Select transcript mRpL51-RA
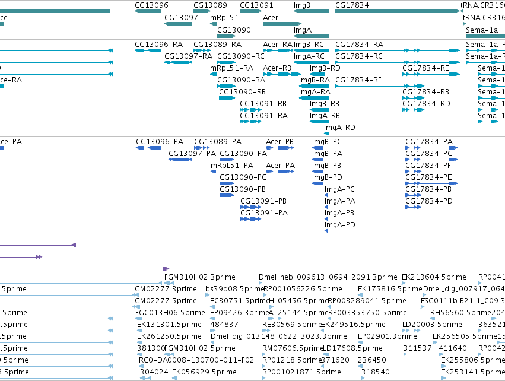505x381 pixels. pyautogui.click(x=231, y=68)
